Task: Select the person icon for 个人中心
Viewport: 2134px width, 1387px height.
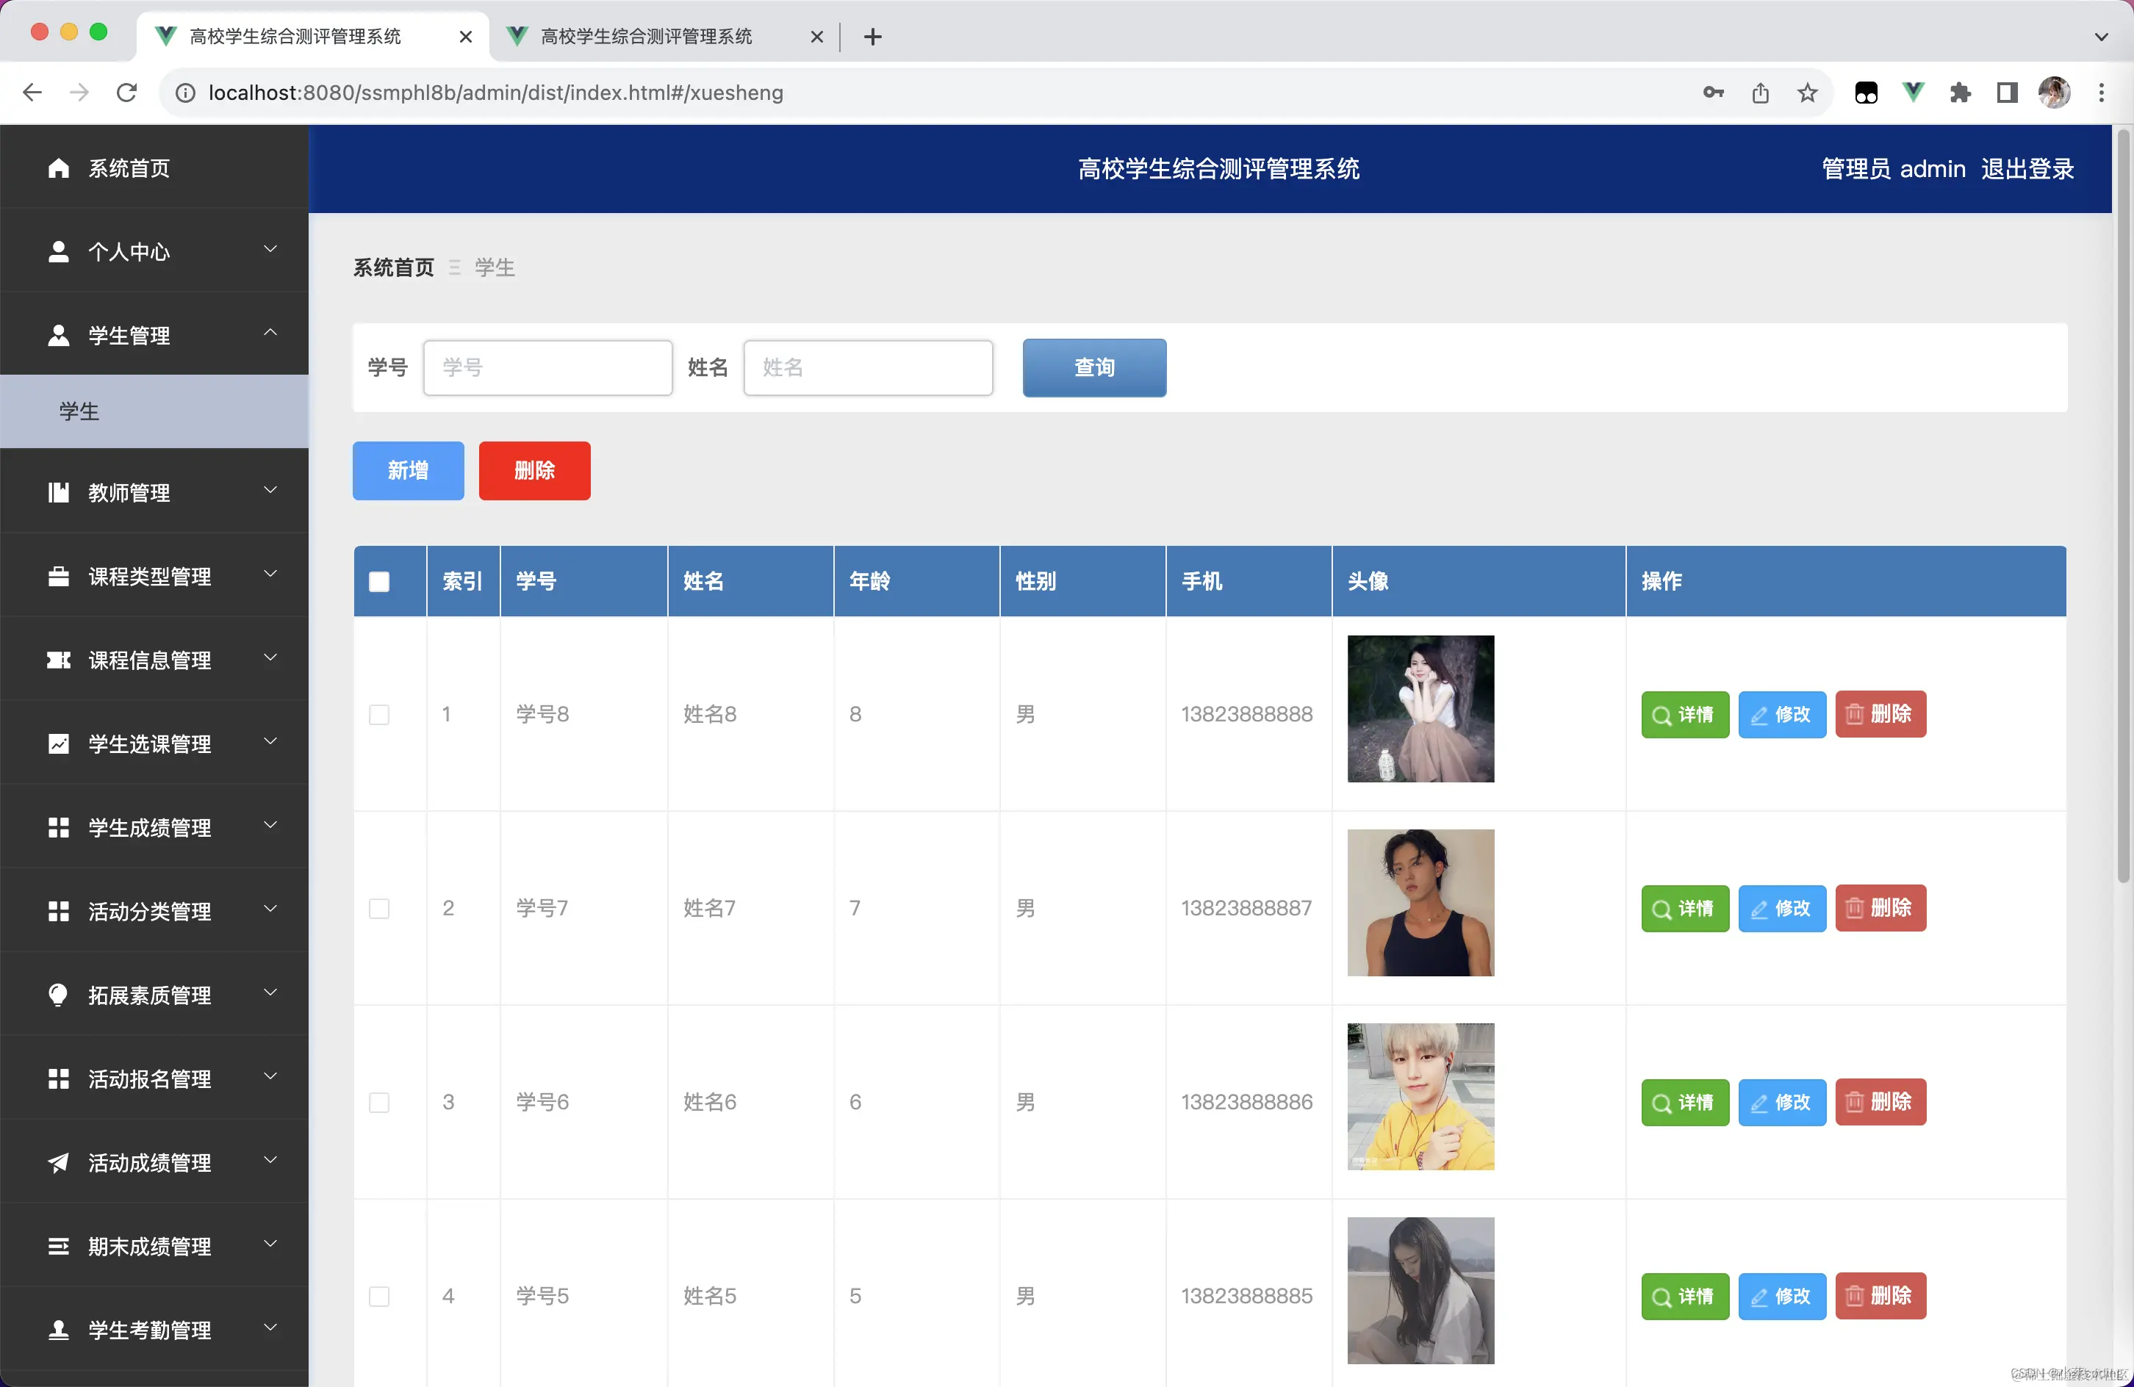Action: [x=58, y=251]
